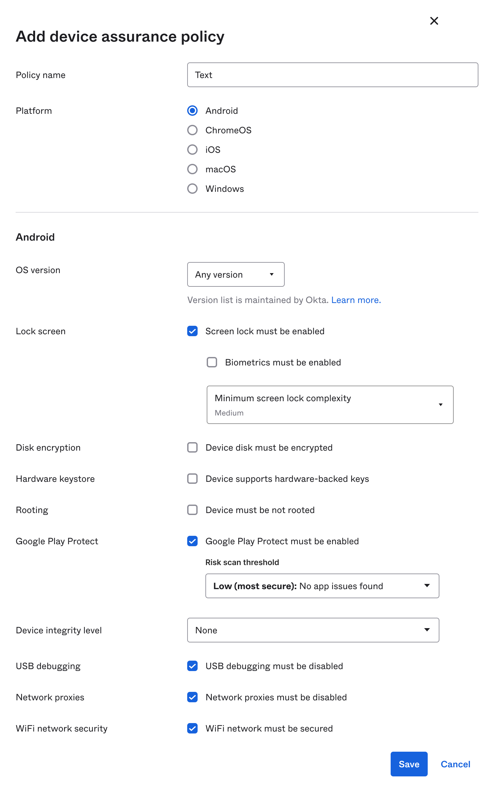This screenshot has width=494, height=792.
Task: Tick Device must be not rooted
Action: [x=192, y=510]
